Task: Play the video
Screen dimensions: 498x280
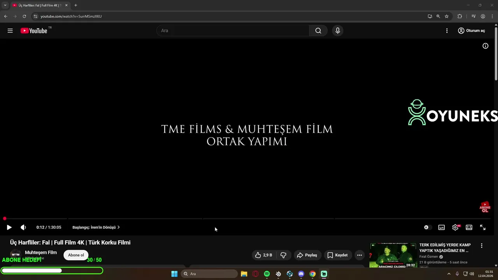Action: (x=9, y=227)
